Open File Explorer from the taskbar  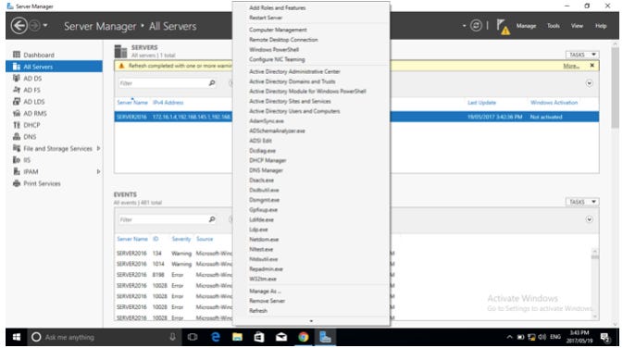click(237, 337)
